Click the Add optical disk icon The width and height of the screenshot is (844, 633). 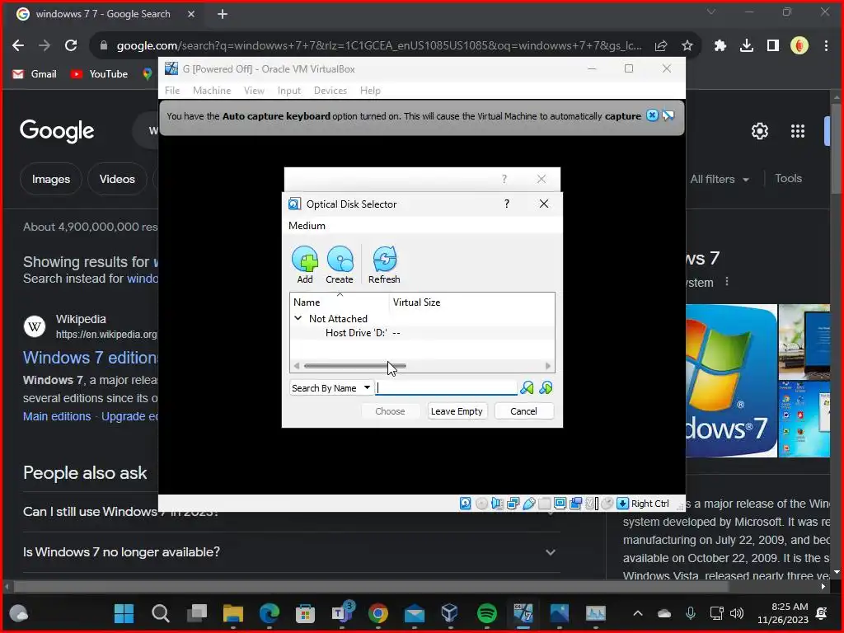[x=305, y=265]
